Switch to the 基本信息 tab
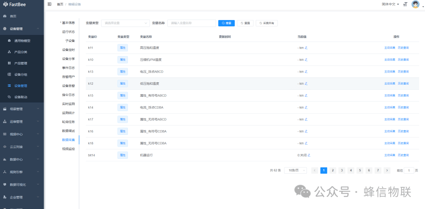Screen dimensions: 425x209 click(68, 23)
